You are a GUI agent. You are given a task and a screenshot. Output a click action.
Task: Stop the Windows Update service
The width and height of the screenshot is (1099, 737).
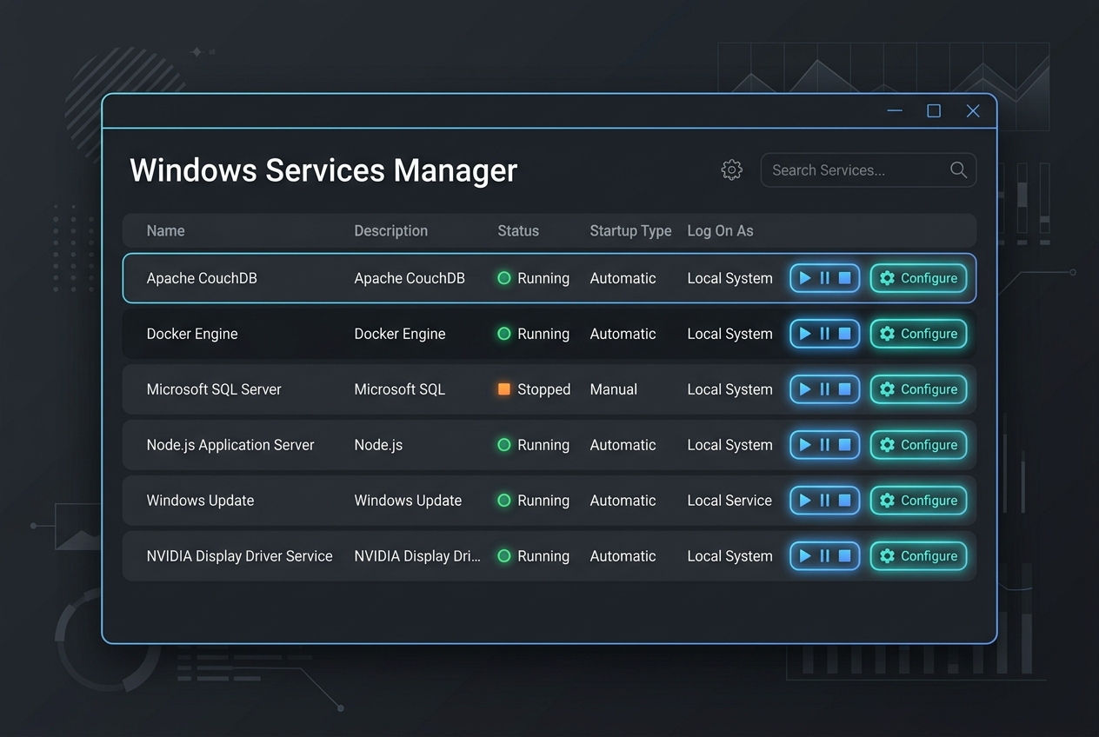[x=844, y=501]
